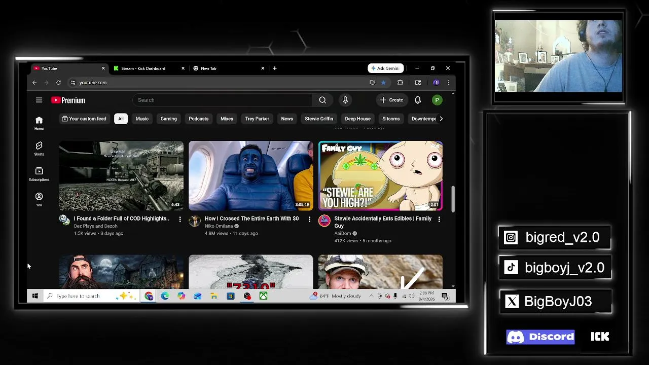Focus the YouTube Search input field
Screen dimensions: 649x365
pyautogui.click(x=223, y=100)
